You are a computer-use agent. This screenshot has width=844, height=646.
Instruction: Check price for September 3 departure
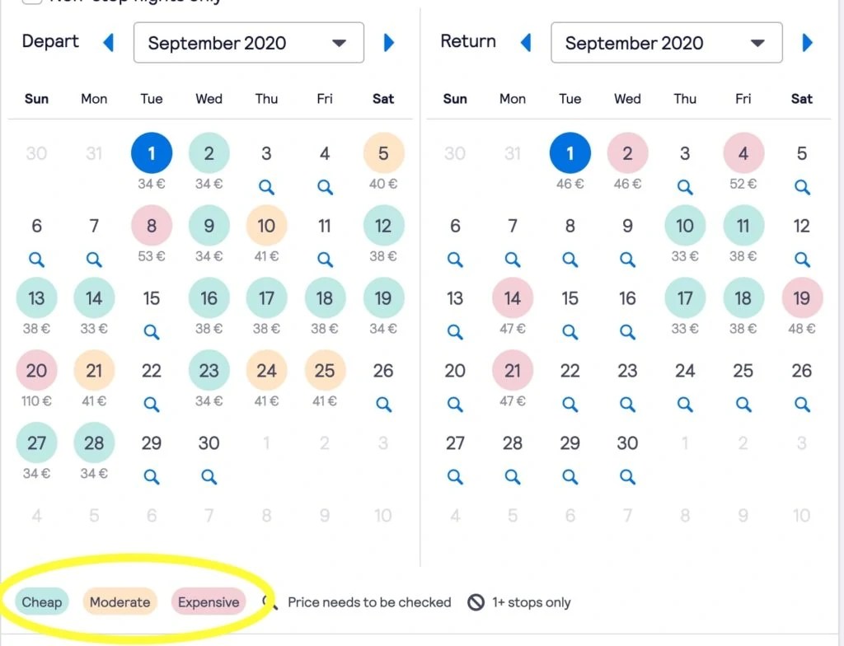point(266,187)
